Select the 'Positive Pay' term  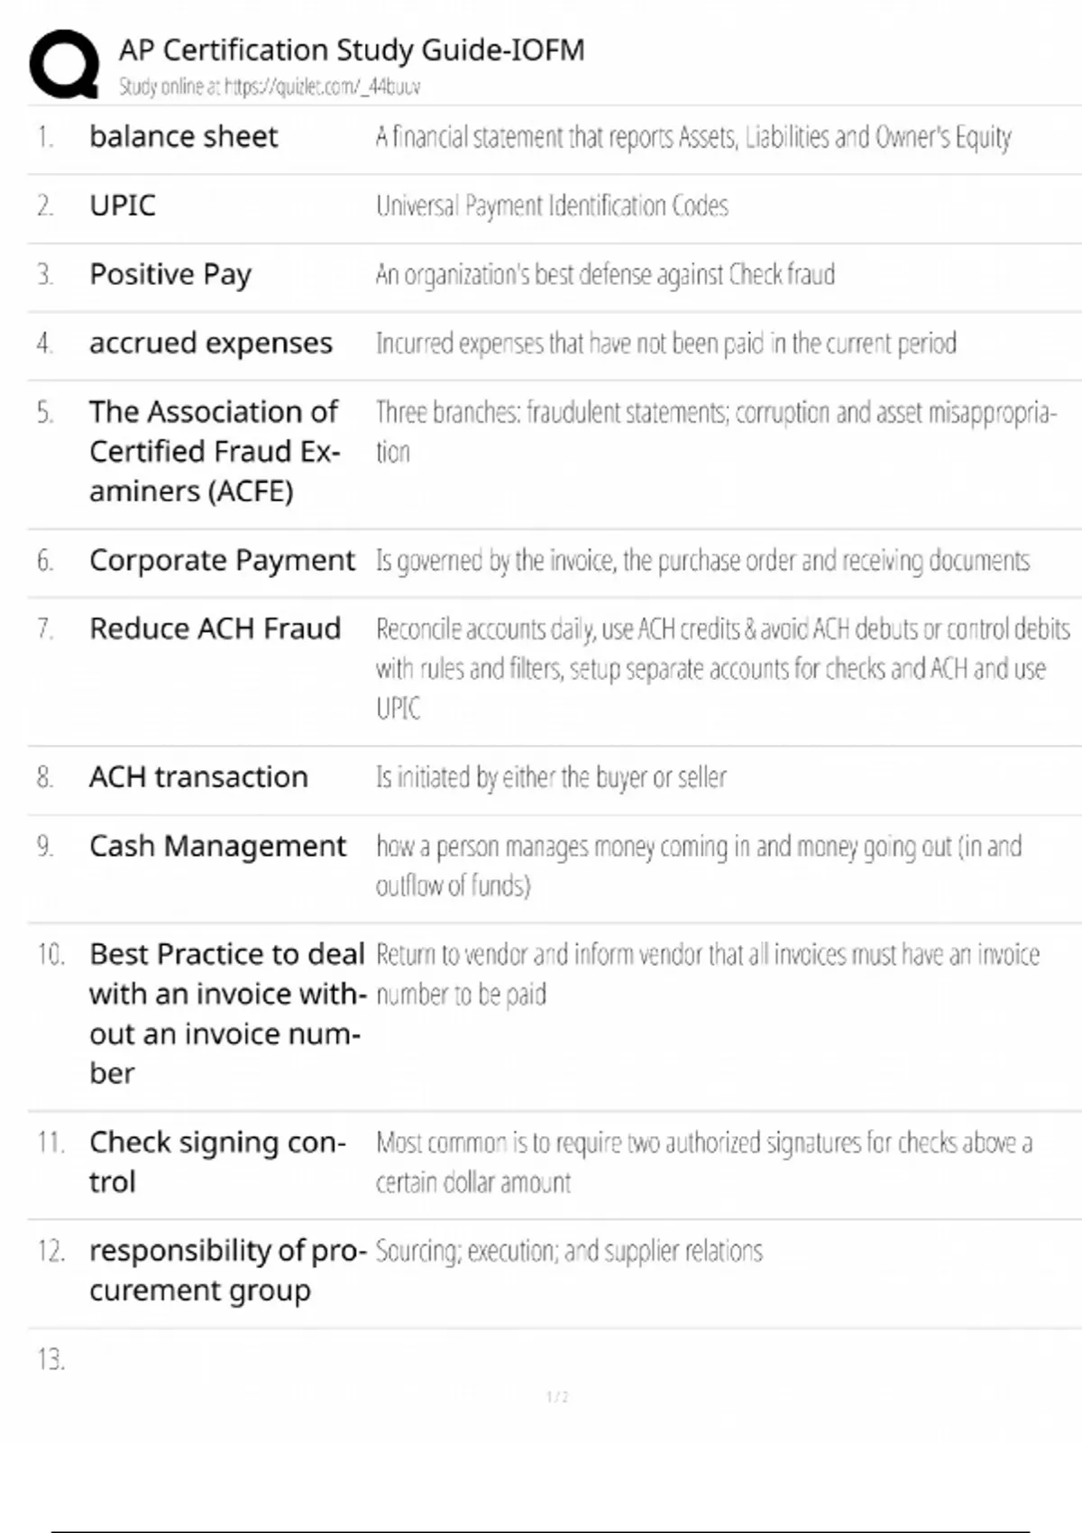(x=170, y=274)
